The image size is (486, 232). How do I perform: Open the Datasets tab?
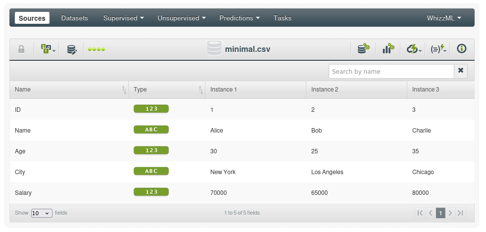click(x=75, y=18)
